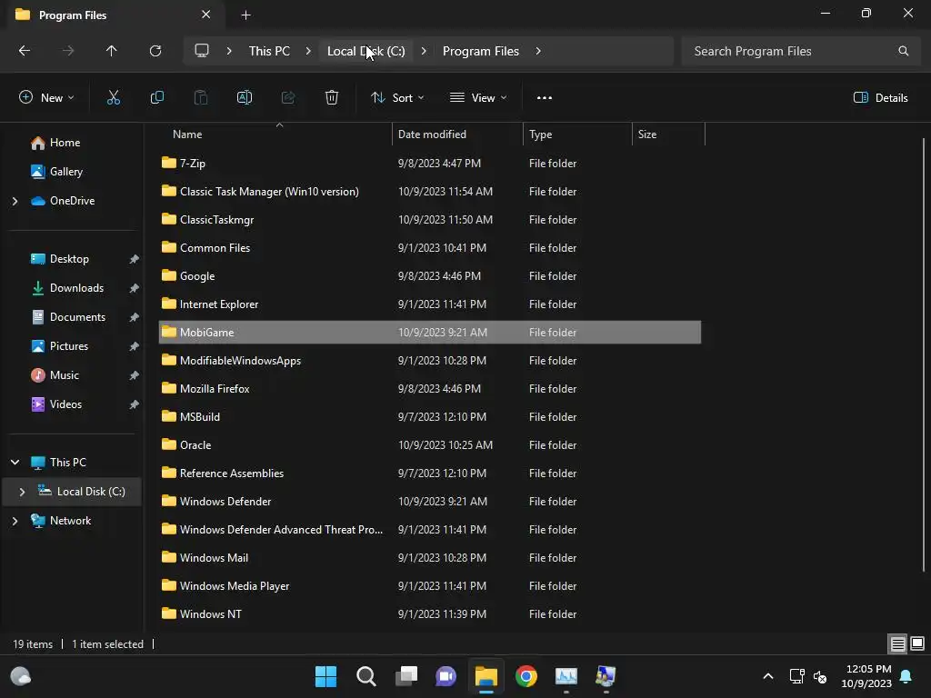Open Gallery in navigation pane
Image resolution: width=931 pixels, height=698 pixels.
coord(65,172)
